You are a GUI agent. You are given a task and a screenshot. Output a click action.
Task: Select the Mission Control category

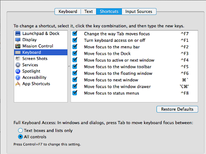[x=41, y=46]
